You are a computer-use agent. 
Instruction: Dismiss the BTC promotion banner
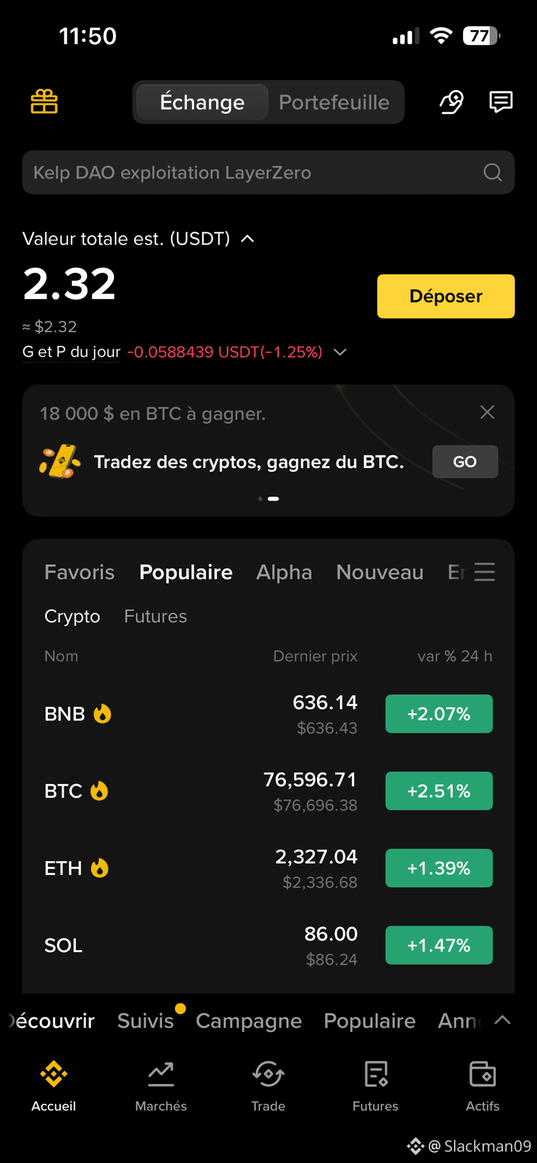click(x=487, y=412)
